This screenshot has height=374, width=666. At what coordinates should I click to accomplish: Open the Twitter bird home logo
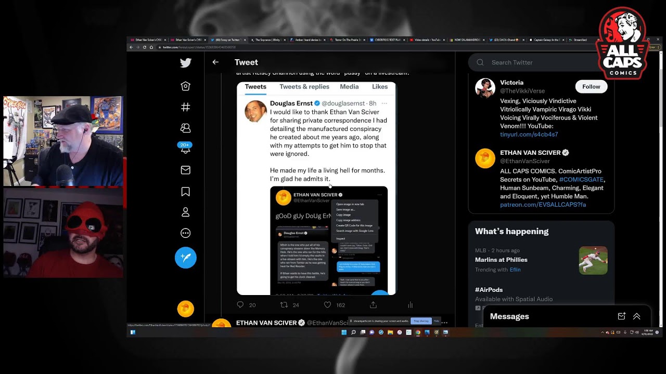point(185,63)
